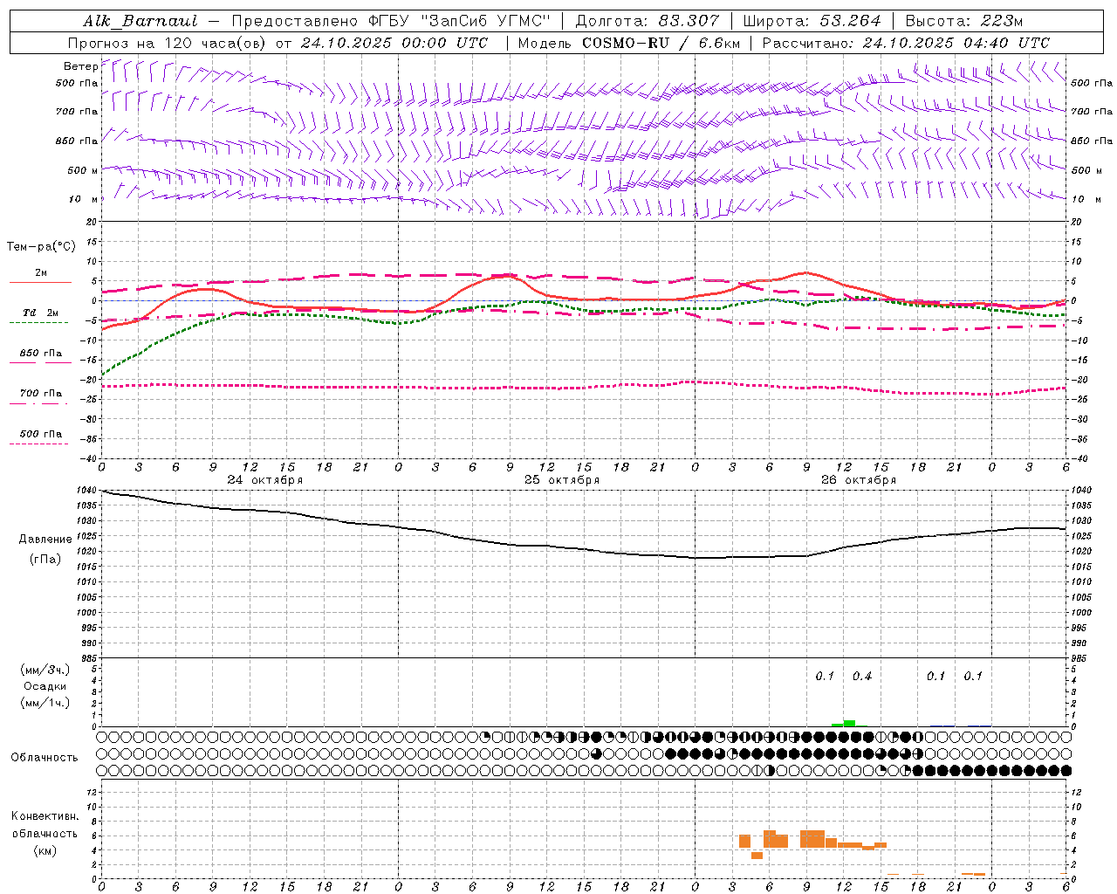This screenshot has width=1117, height=894.
Task: Click the temperature legend's "700 гПа" entry
Action: (x=41, y=394)
